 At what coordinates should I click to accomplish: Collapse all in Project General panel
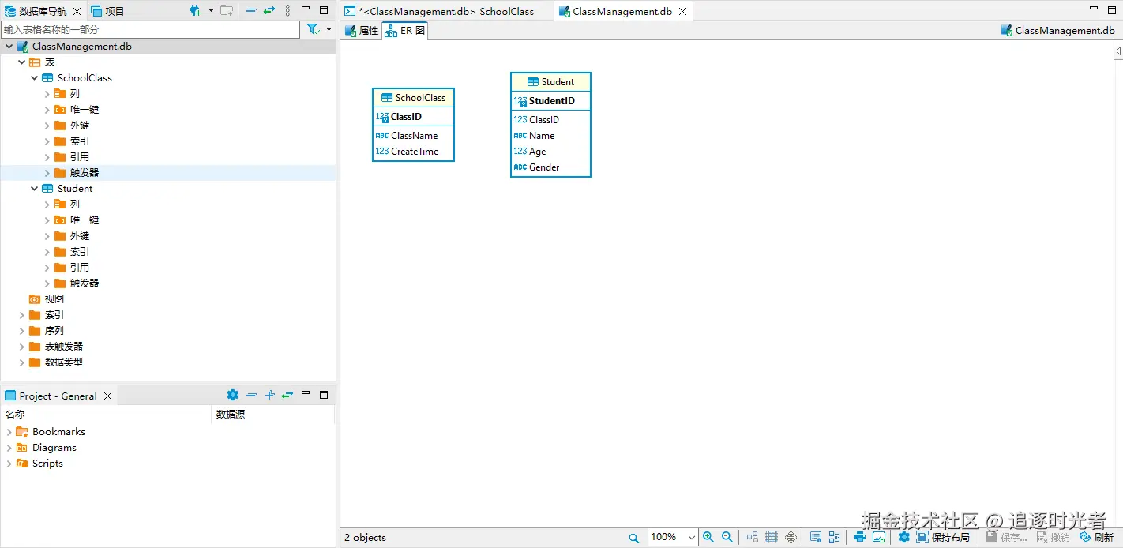[x=251, y=395]
